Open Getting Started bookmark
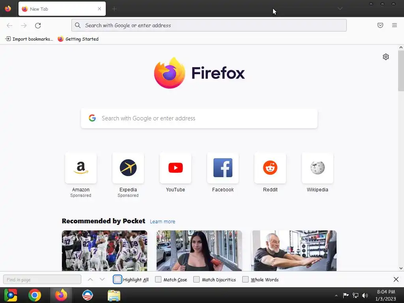 [x=78, y=39]
